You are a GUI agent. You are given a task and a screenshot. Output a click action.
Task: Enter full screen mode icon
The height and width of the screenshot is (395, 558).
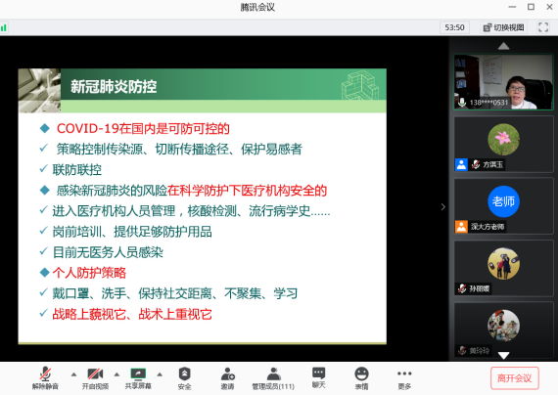click(x=543, y=27)
